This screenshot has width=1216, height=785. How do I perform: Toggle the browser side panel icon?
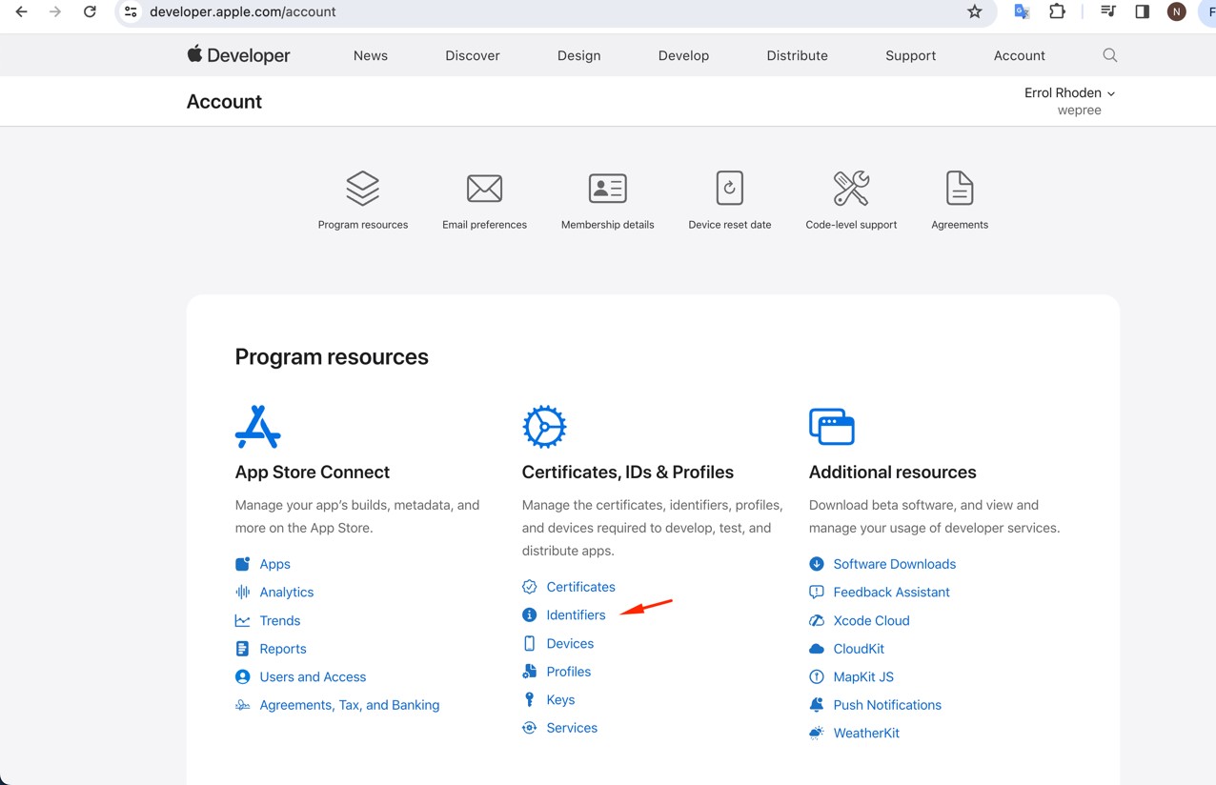1142,12
